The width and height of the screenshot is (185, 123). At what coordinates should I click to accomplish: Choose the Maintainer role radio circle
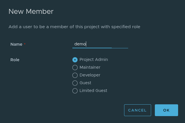[x=75, y=68]
